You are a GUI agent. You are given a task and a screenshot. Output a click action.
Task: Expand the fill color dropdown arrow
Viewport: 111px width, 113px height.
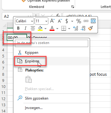46,28
